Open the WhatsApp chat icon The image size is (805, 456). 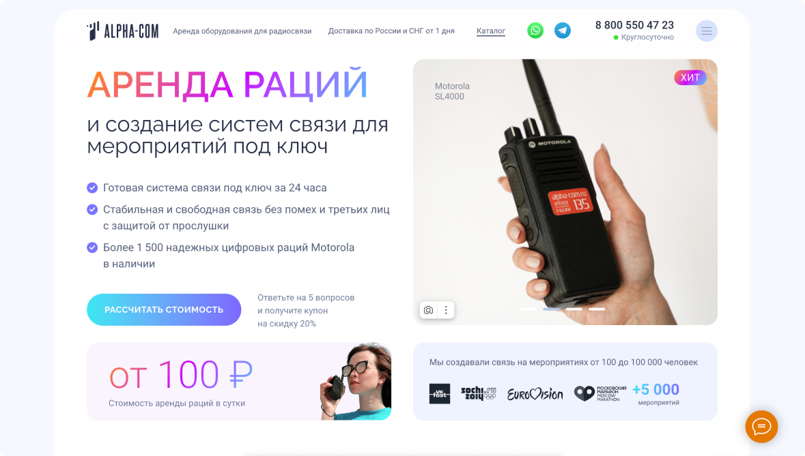pyautogui.click(x=535, y=31)
